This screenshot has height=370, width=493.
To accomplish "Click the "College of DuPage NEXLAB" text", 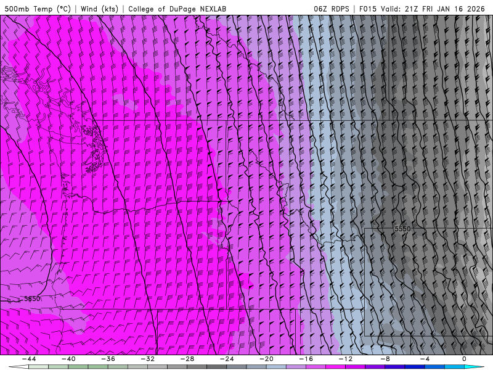I will (177, 9).
